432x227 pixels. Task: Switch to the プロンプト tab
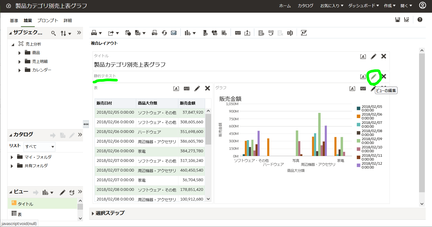coord(48,20)
